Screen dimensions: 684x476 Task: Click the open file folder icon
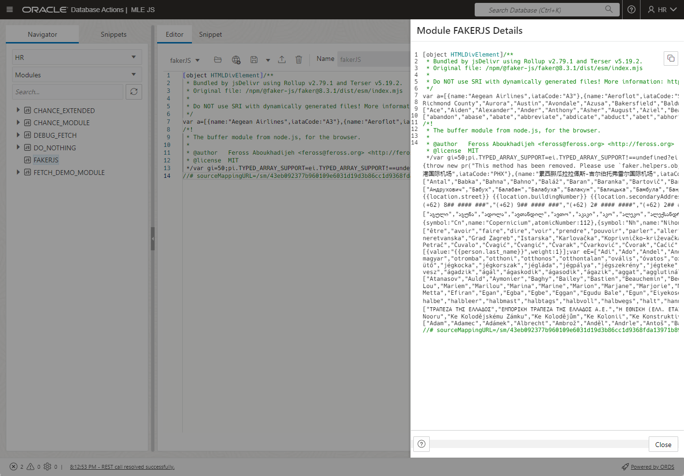click(218, 59)
